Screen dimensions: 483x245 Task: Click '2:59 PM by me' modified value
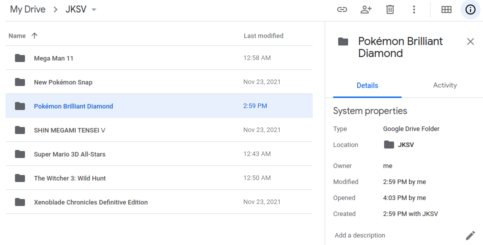pos(405,182)
